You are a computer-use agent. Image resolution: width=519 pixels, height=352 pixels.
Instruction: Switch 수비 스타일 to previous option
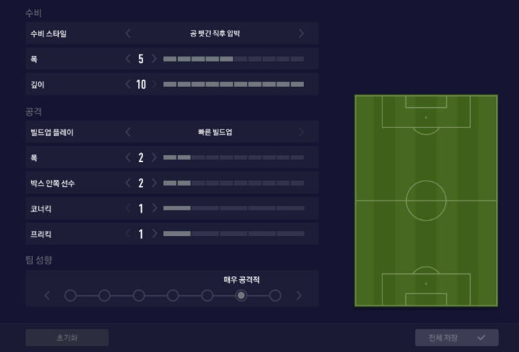tap(128, 33)
